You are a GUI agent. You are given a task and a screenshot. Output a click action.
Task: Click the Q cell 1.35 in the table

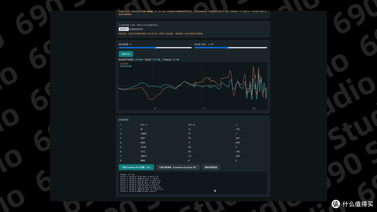(x=238, y=129)
